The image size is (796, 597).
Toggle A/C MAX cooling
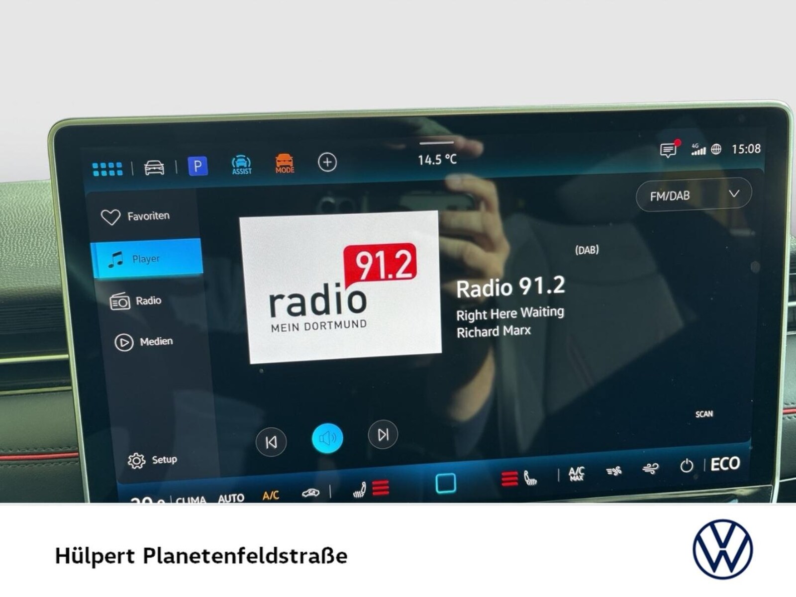[576, 474]
